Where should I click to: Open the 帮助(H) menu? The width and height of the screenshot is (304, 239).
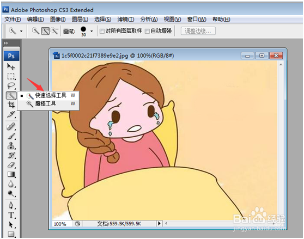221,20
